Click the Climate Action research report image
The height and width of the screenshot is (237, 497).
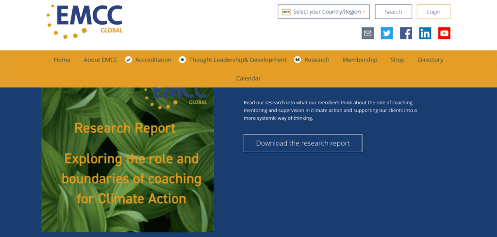(128, 160)
